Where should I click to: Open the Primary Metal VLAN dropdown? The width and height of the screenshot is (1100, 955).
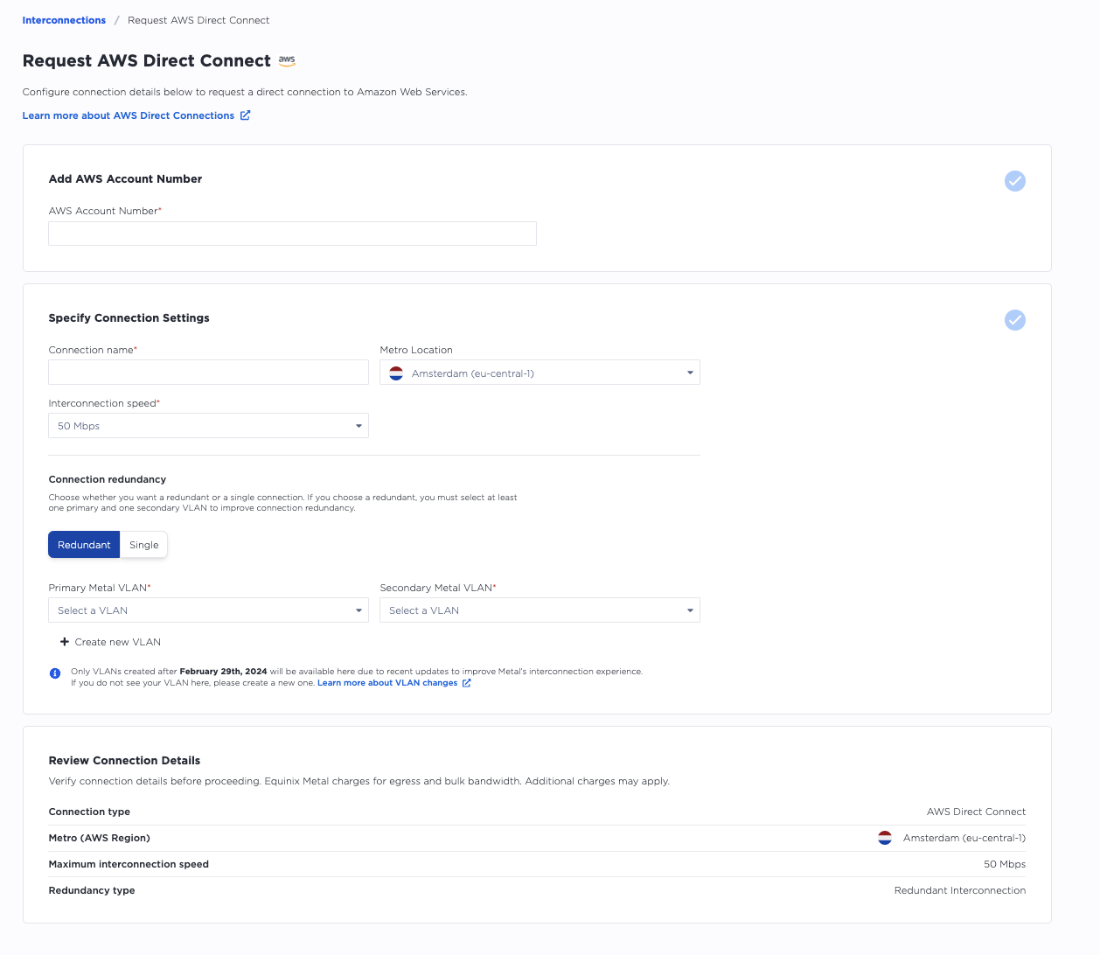pos(208,610)
